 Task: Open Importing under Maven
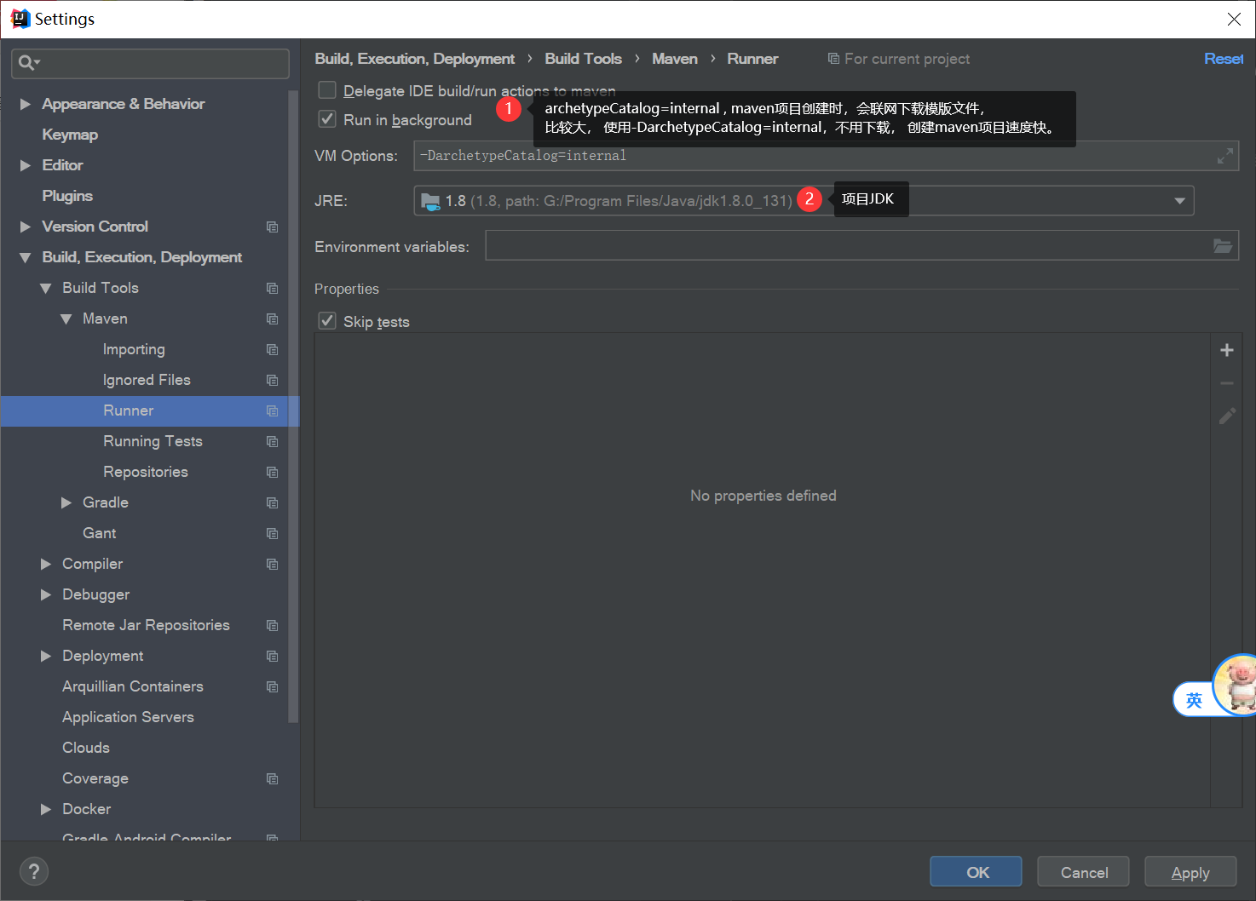(x=134, y=349)
